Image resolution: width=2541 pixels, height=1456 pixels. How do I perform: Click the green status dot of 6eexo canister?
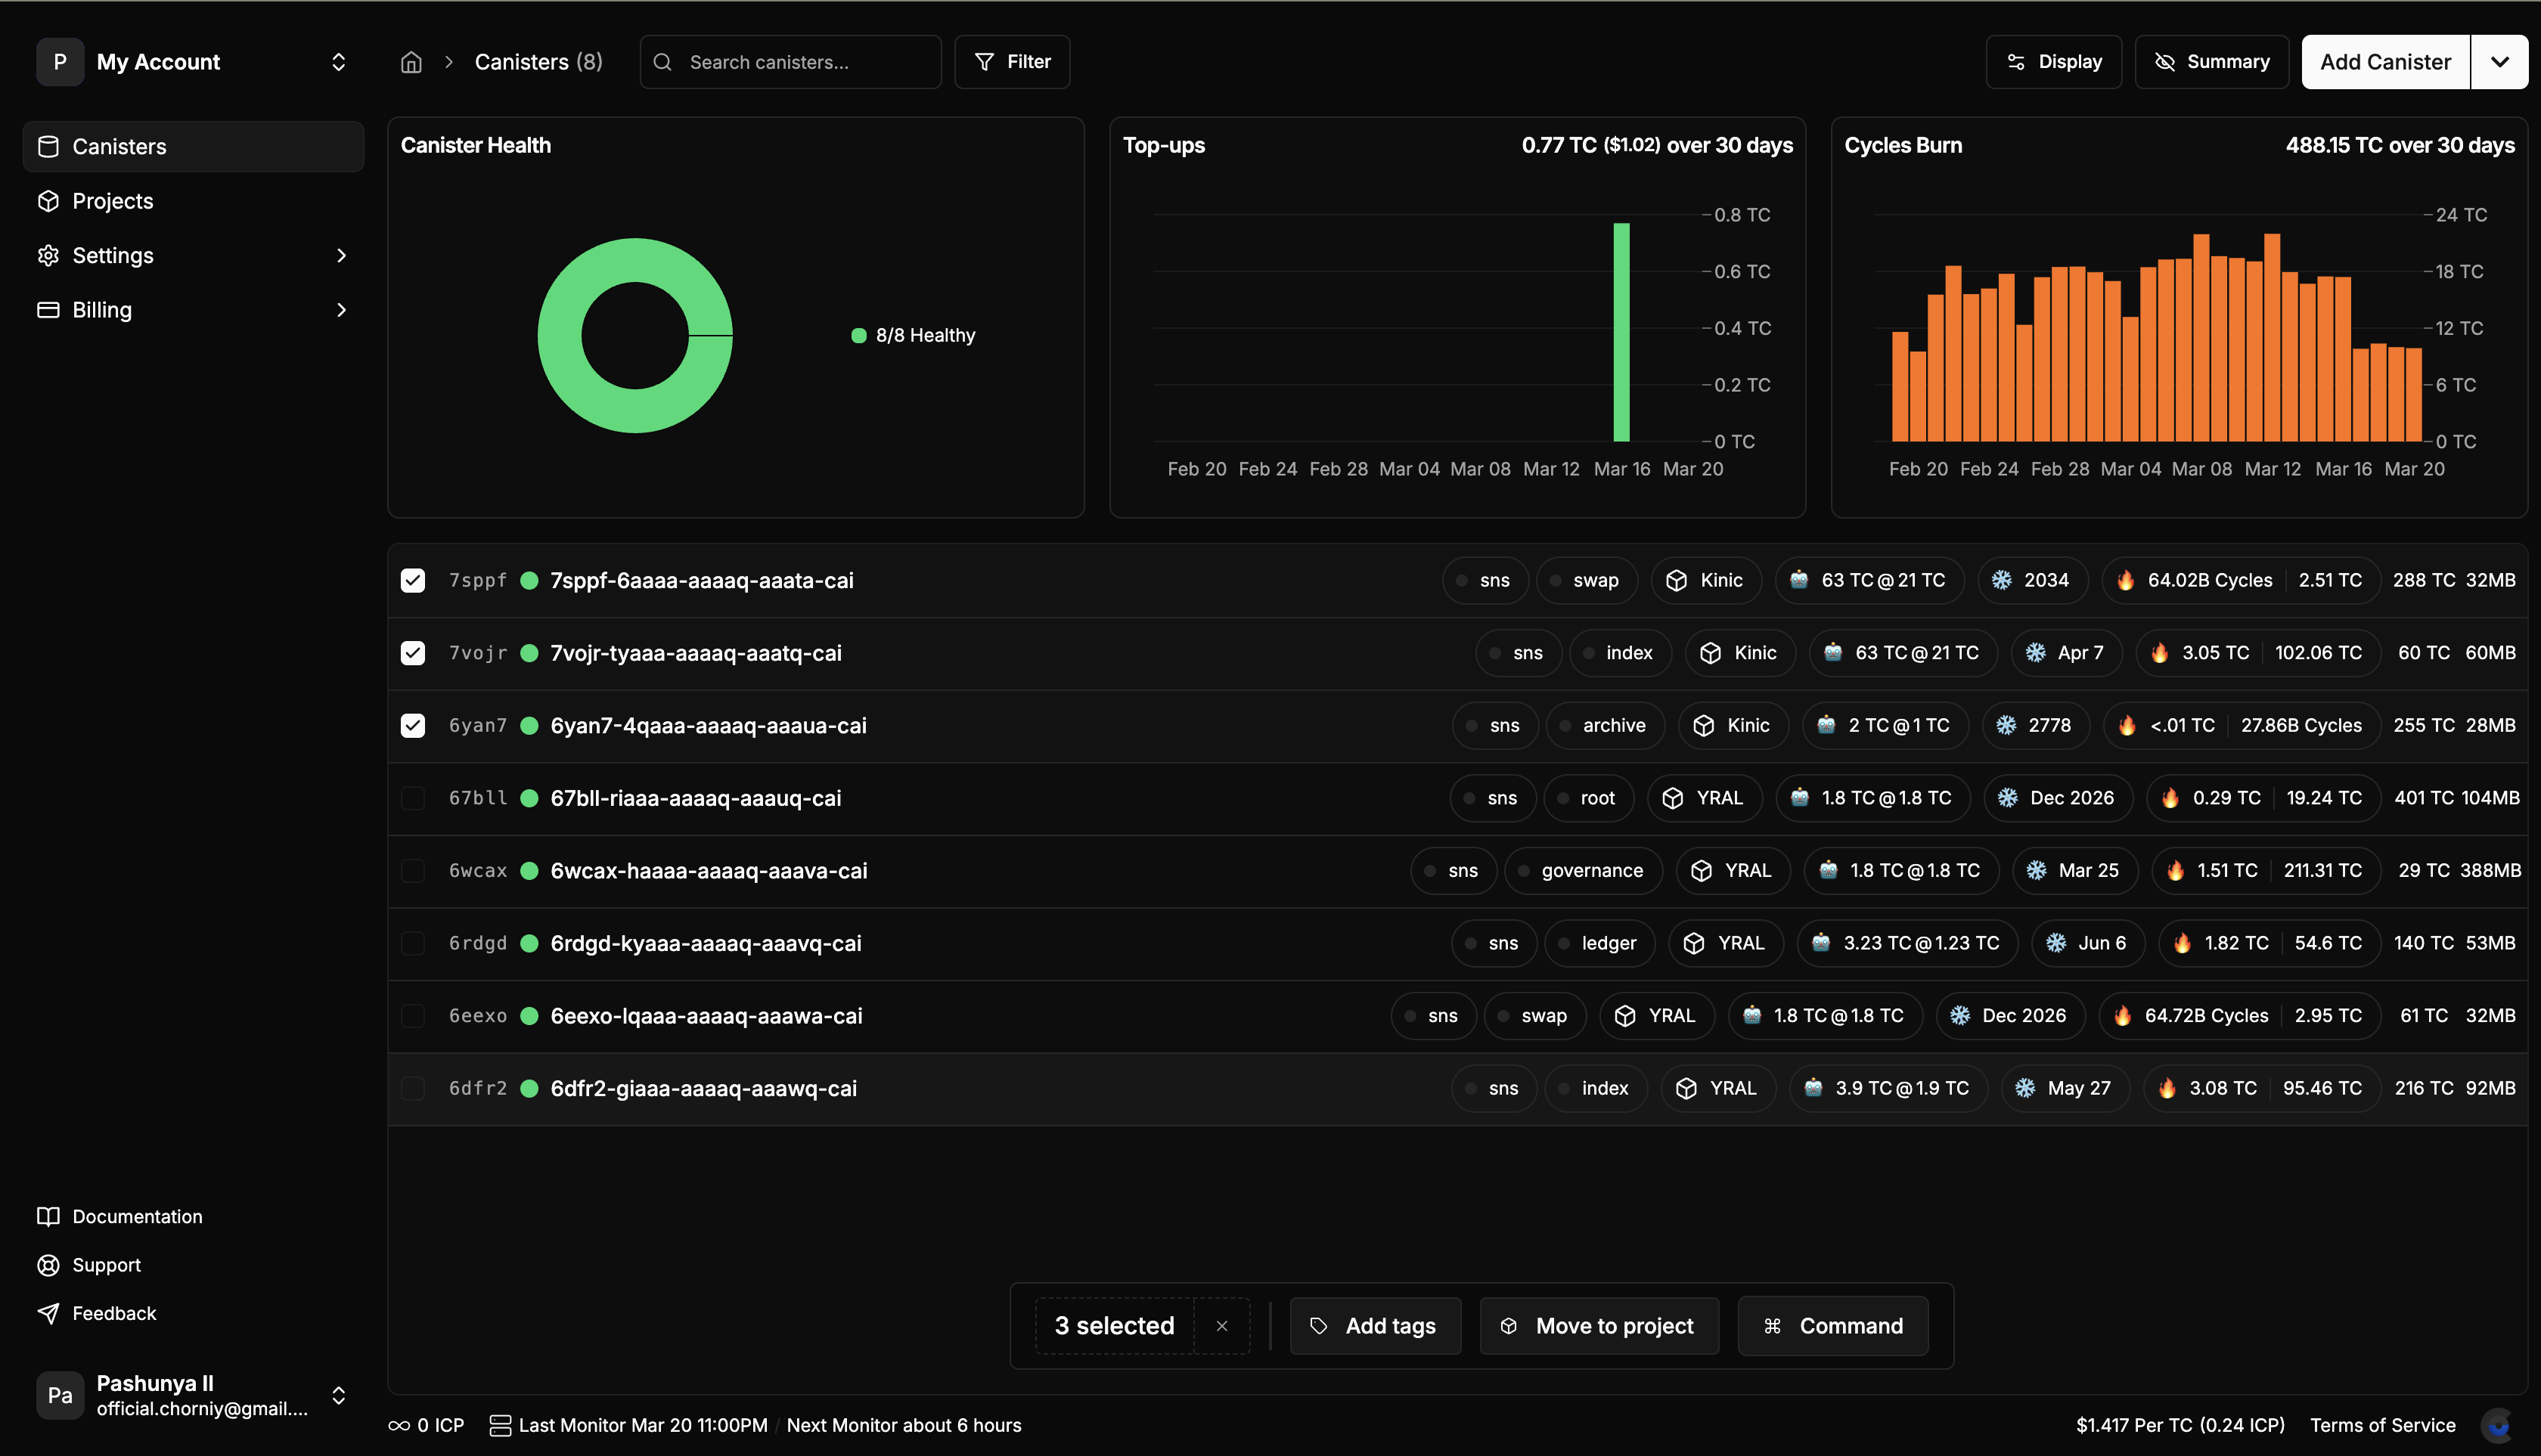530,1016
